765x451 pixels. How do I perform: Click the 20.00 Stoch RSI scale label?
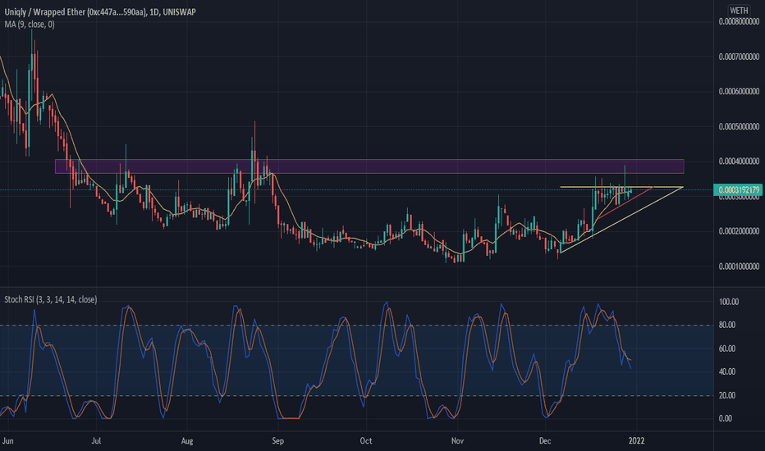tap(727, 395)
